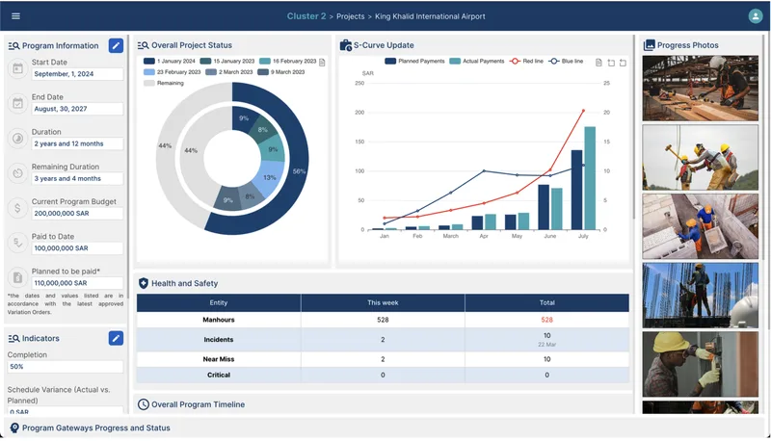Viewport: 771px width, 441px height.
Task: Go to Cluster 2 breadcrumb
Action: coord(306,16)
